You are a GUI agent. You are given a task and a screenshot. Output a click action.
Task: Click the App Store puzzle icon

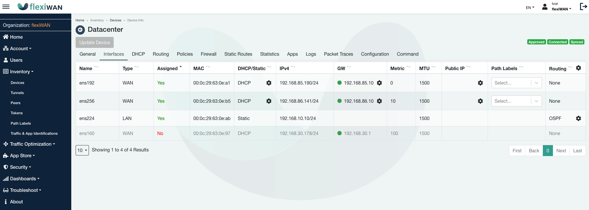tap(6, 155)
